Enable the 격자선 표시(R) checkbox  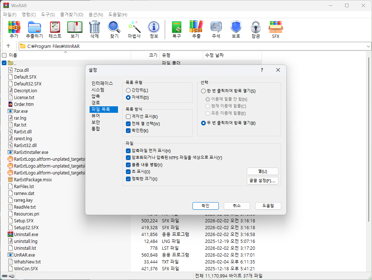128,116
